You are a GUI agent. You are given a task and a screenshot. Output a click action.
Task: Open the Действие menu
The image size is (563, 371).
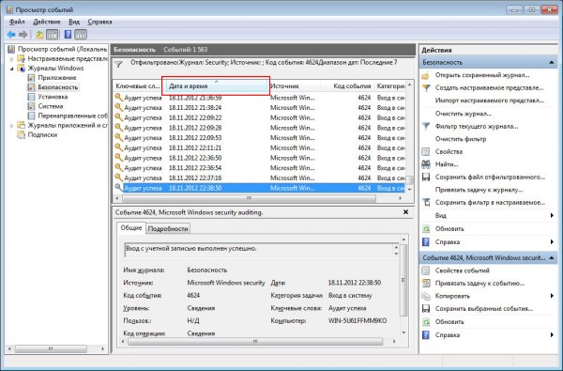pos(47,22)
